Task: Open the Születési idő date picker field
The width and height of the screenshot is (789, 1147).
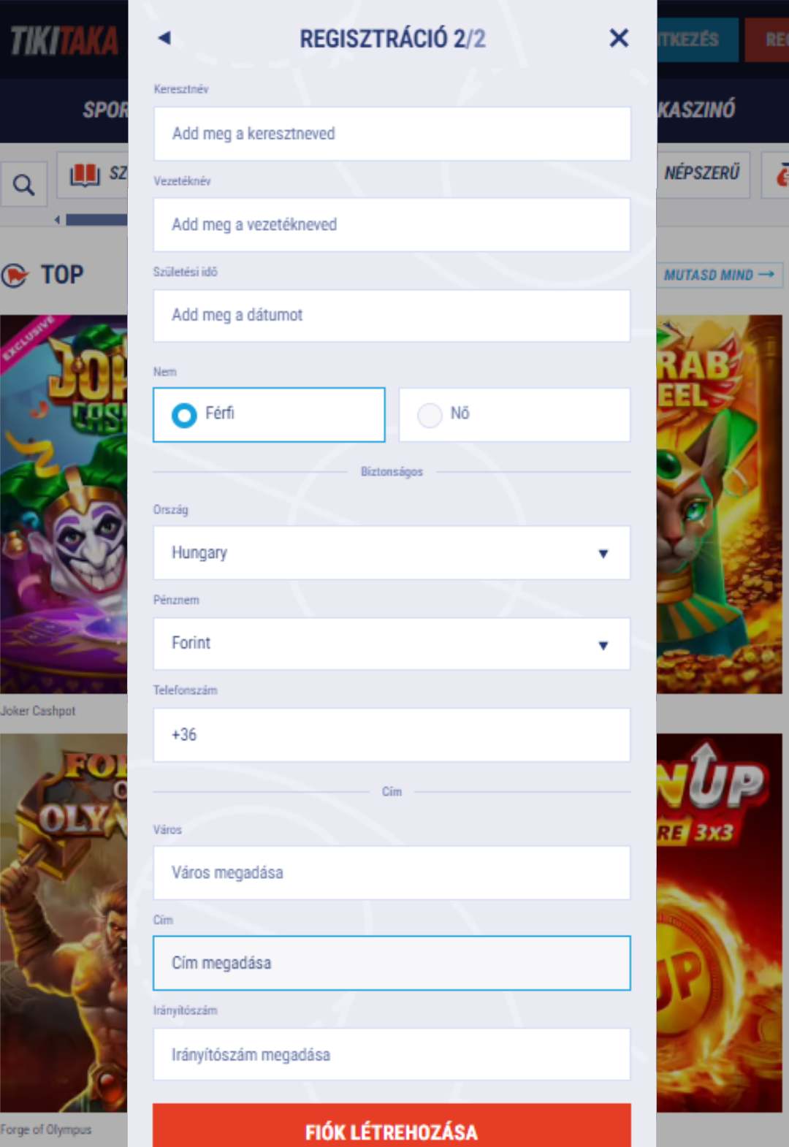Action: click(x=392, y=316)
